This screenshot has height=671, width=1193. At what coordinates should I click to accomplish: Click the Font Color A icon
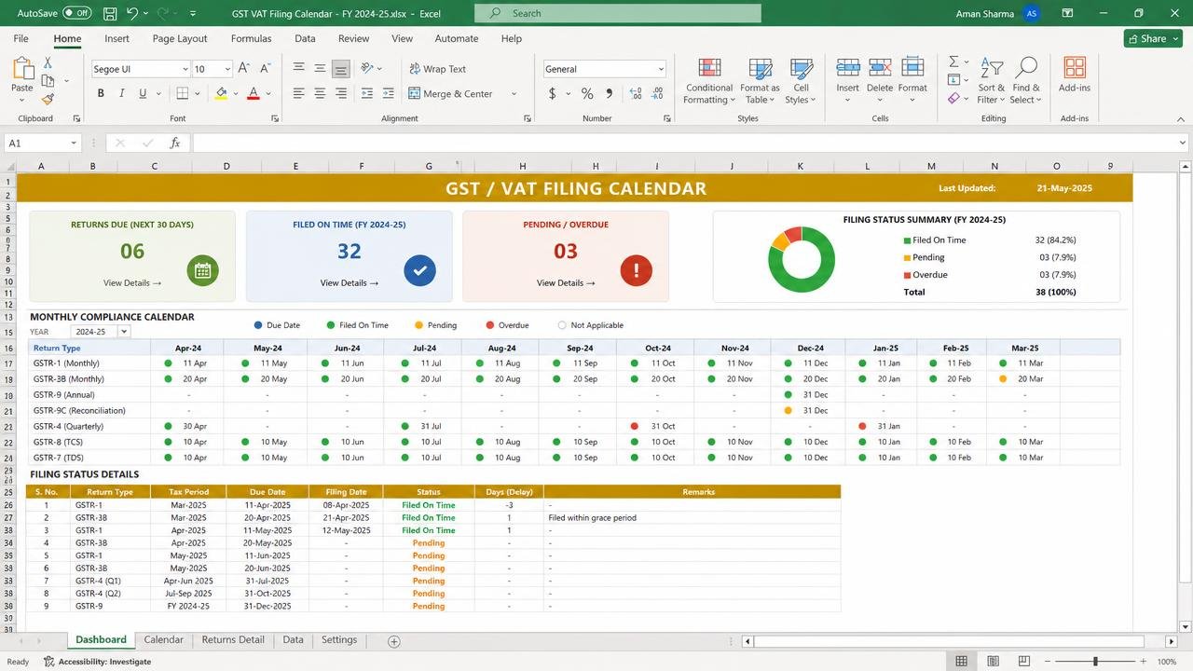pos(253,93)
